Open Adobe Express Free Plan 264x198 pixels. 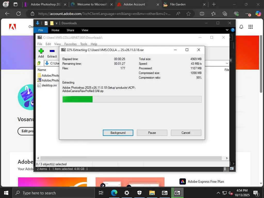tap(202, 181)
